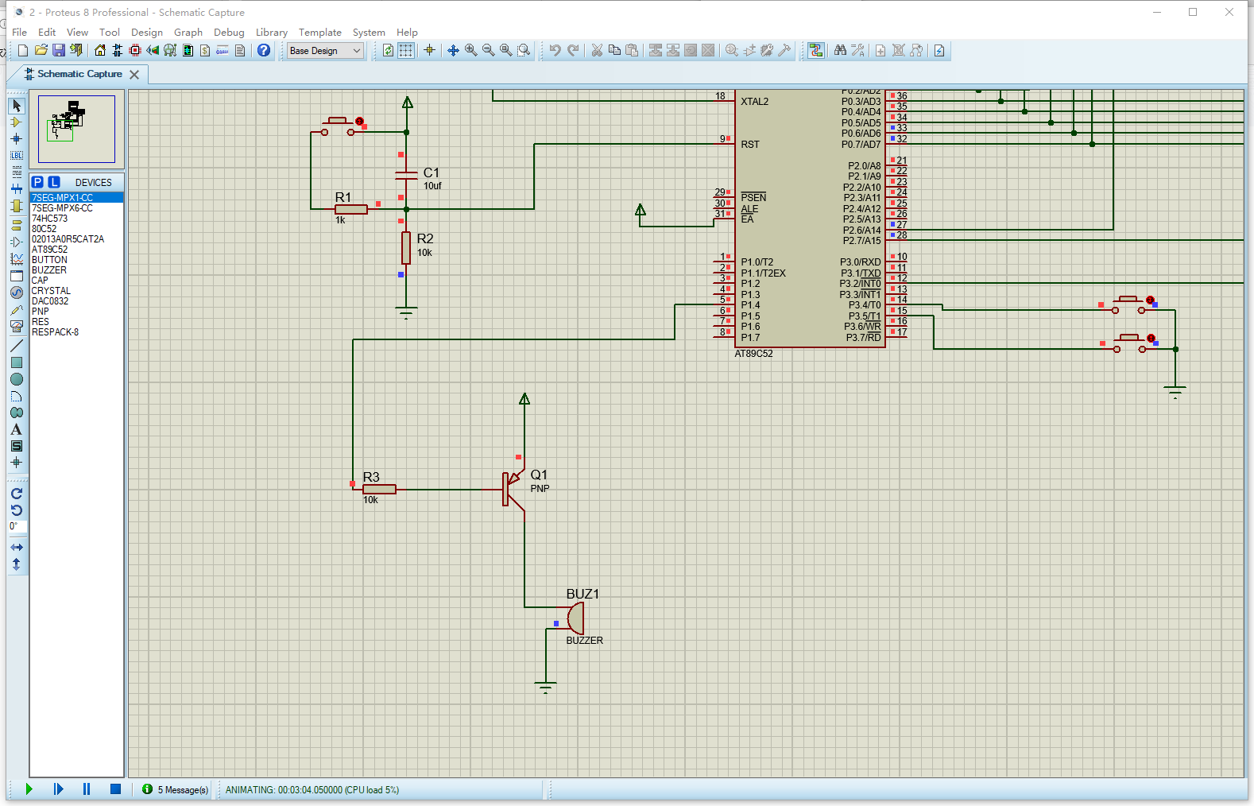Go to Home page icon
The image size is (1254, 806).
99,50
